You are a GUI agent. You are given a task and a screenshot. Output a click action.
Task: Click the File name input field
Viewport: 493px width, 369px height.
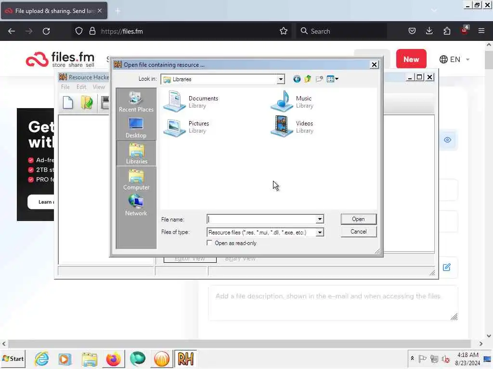coord(261,219)
